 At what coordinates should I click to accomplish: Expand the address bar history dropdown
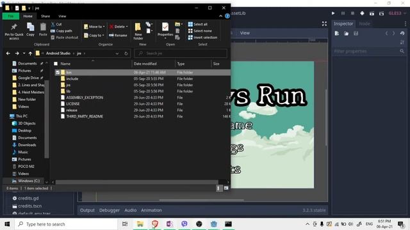tap(117, 54)
